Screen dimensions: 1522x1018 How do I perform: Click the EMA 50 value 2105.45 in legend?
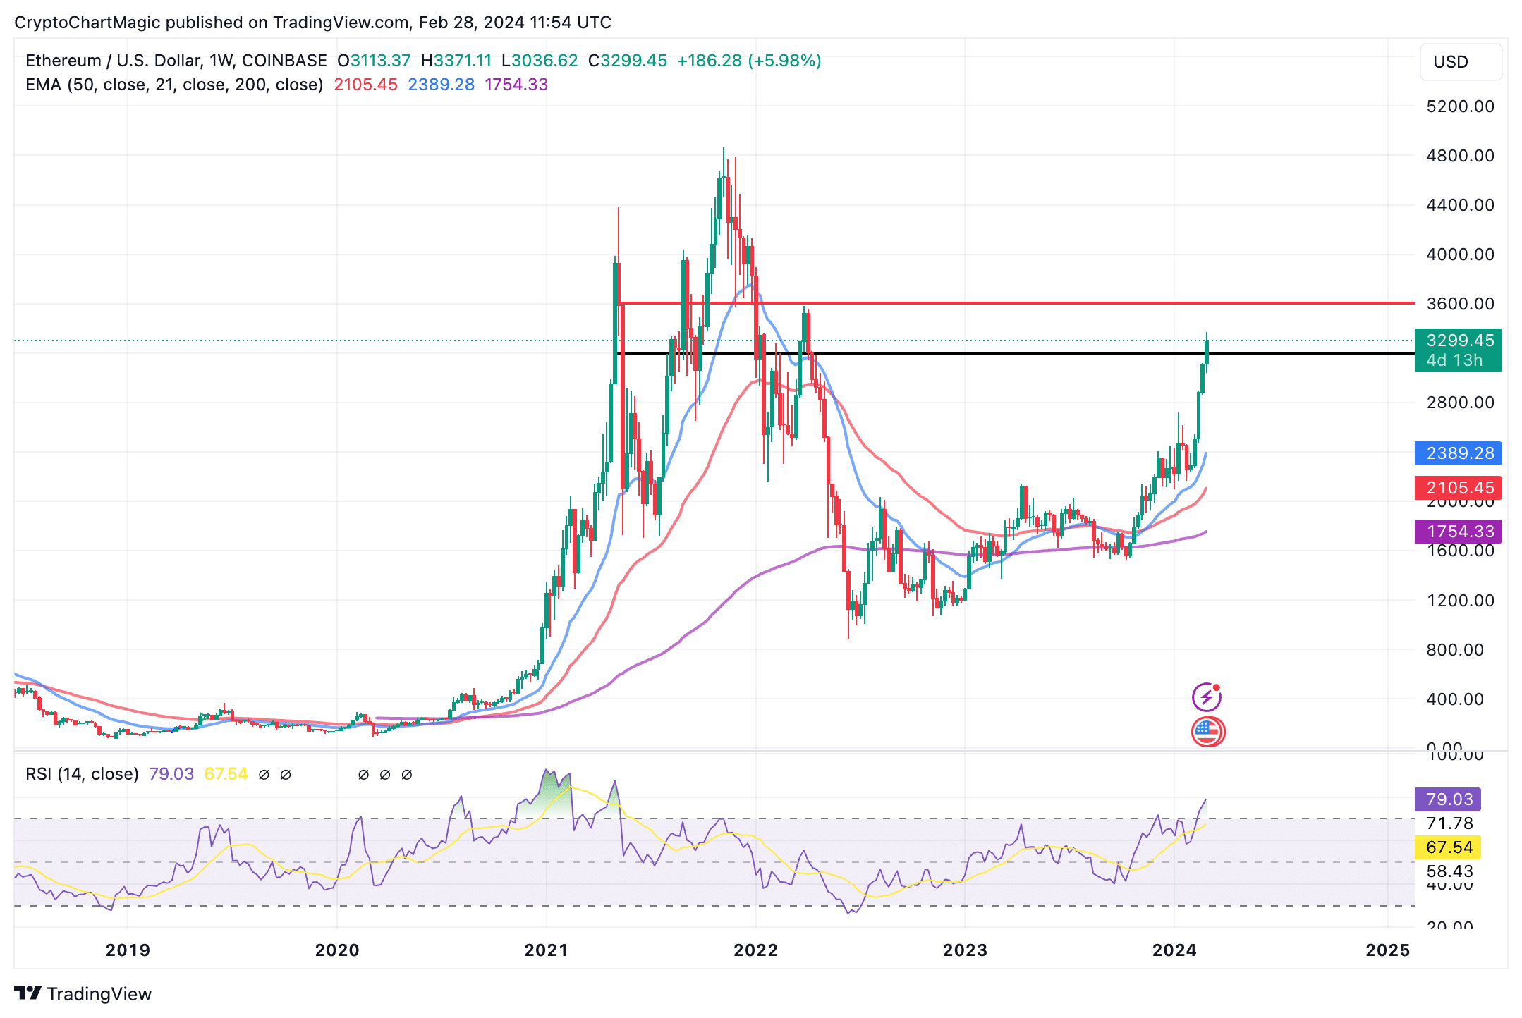(365, 85)
